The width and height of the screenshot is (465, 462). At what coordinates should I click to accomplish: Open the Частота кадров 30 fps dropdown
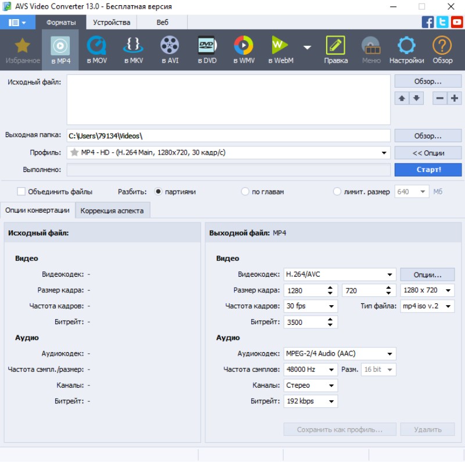(310, 306)
